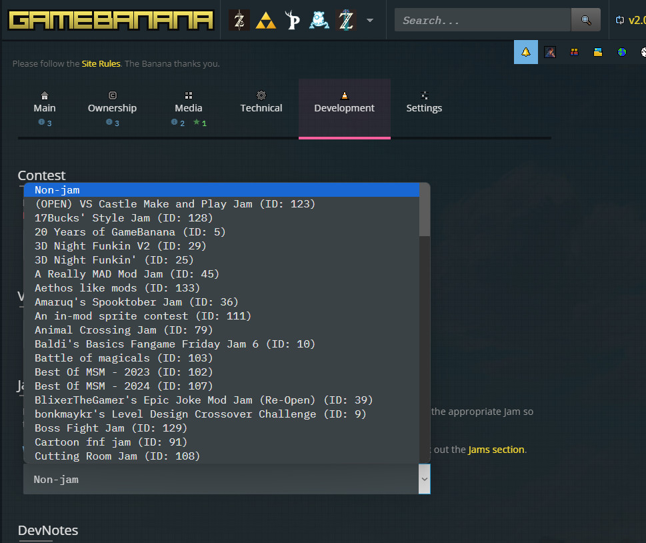The width and height of the screenshot is (646, 543).
Task: Go to the Technical tab
Action: pos(261,108)
